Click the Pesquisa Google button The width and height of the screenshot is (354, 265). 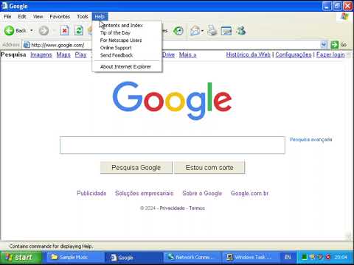tap(136, 167)
